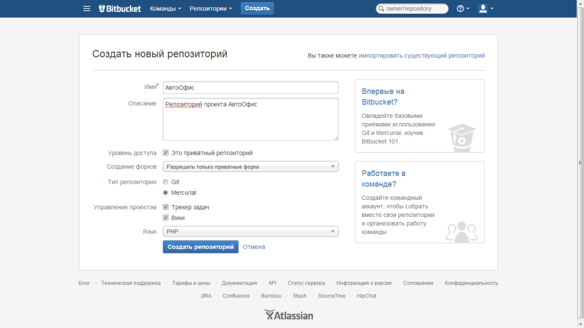This screenshot has width=584, height=328.
Task: Select the Git repository type
Action: [165, 182]
